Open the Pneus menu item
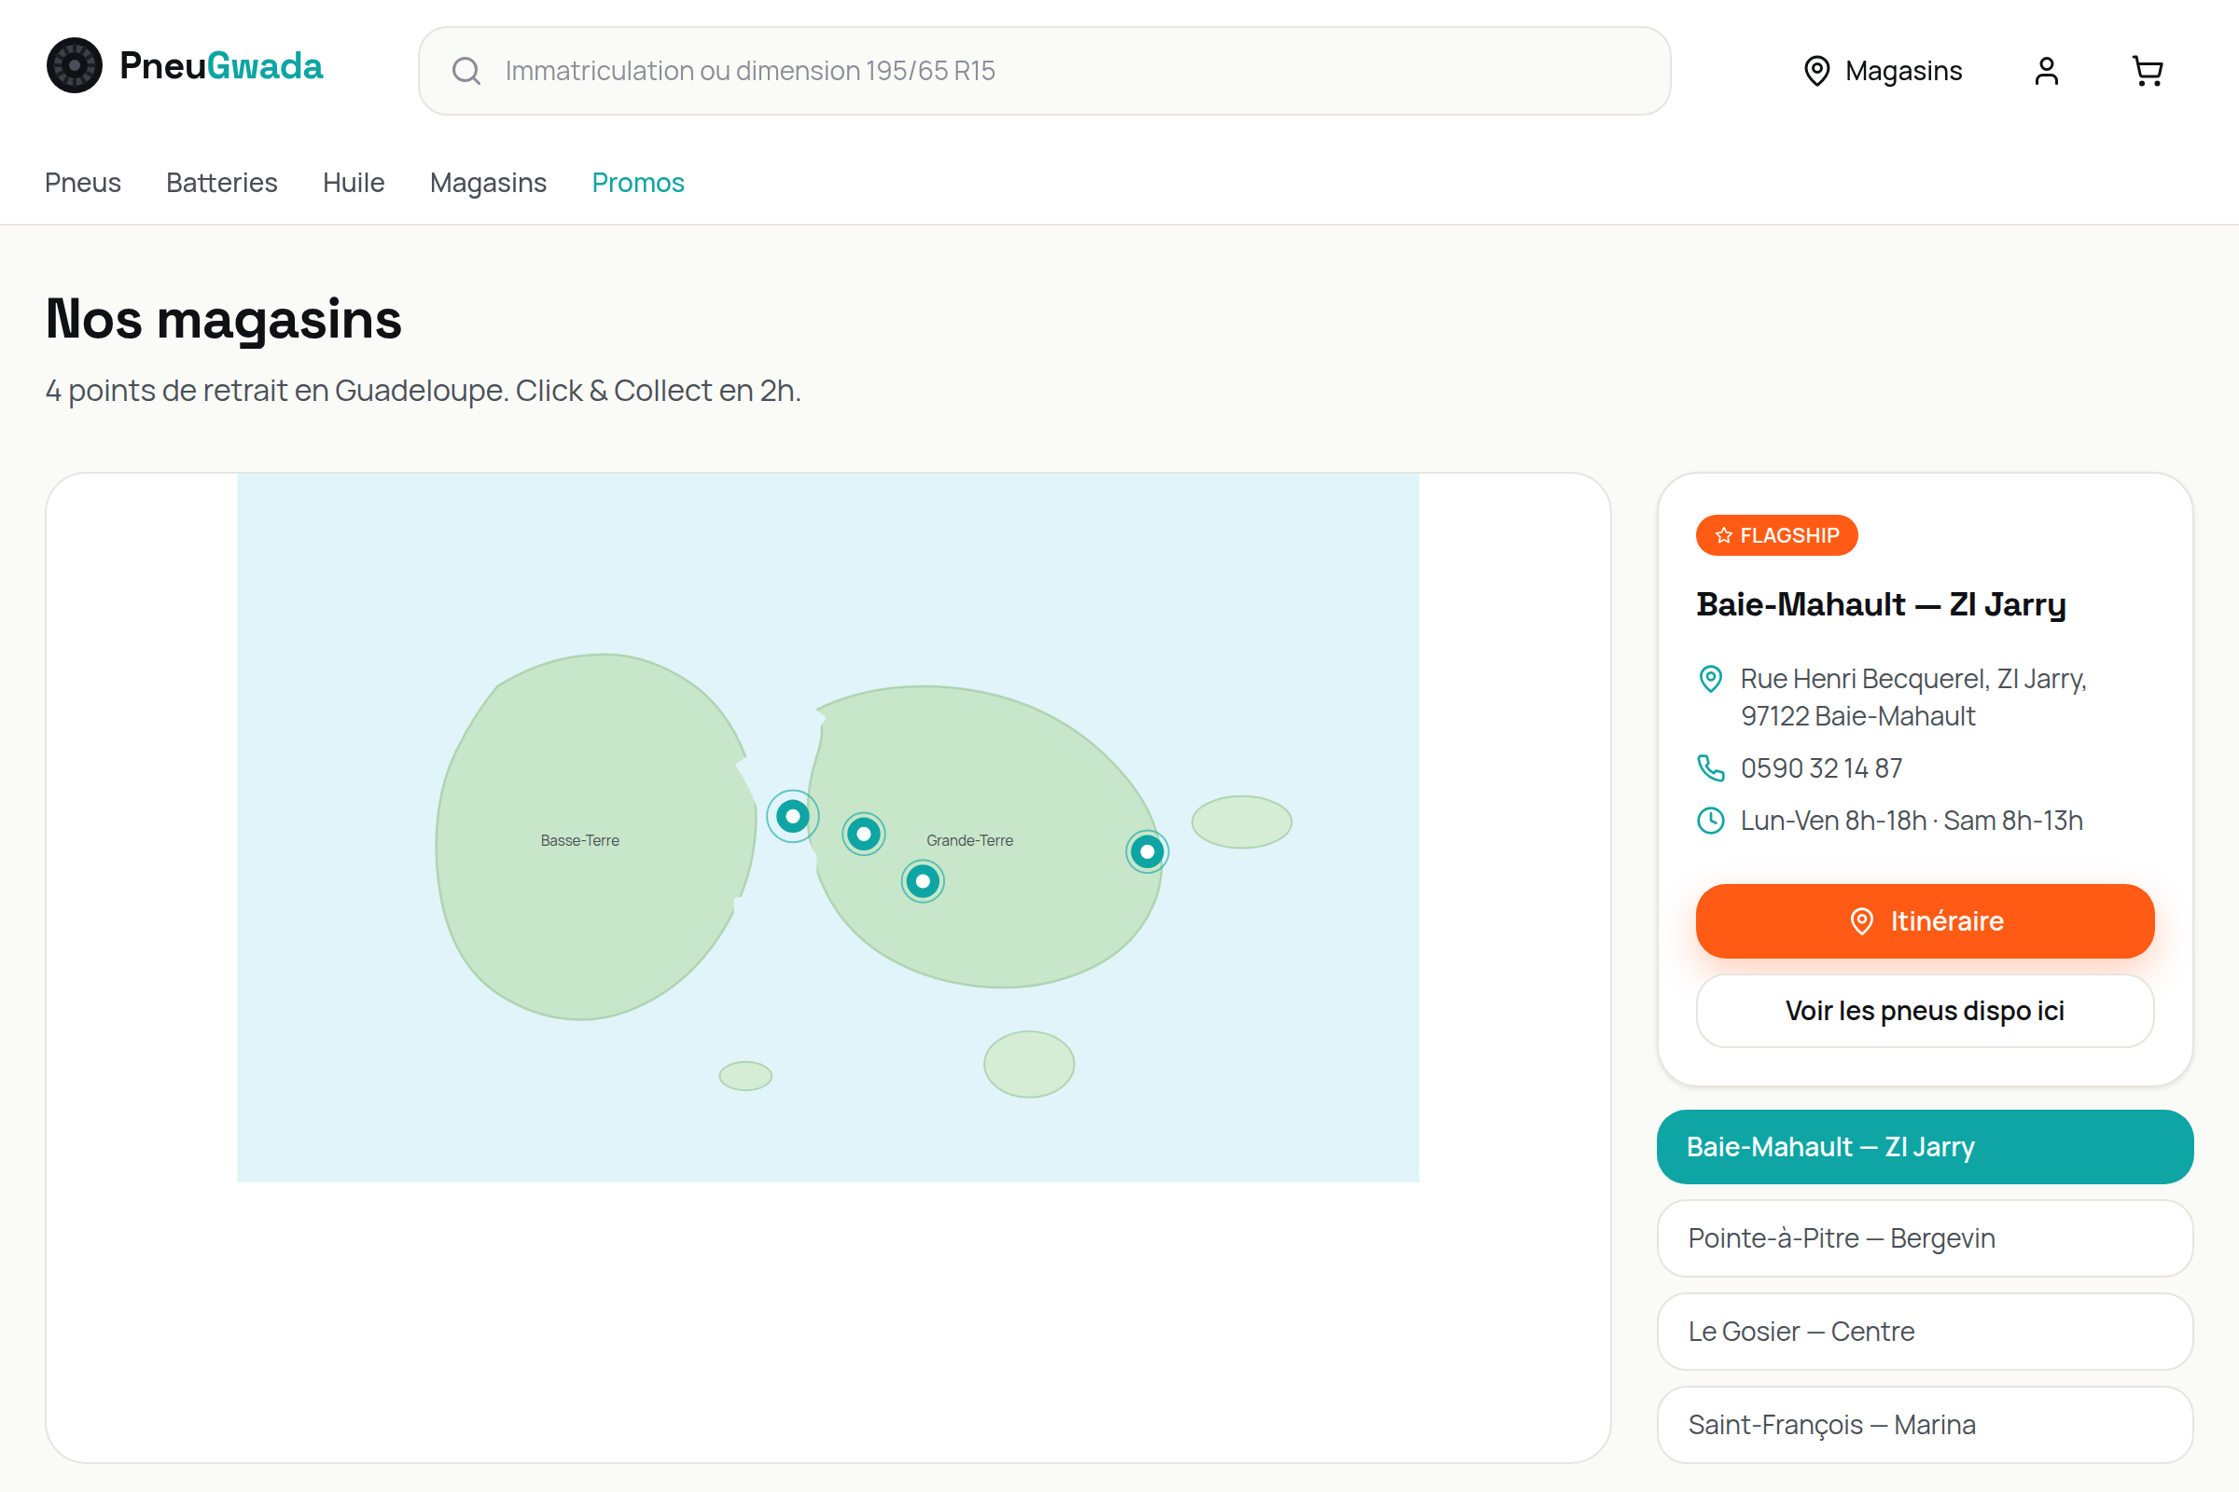 (83, 183)
